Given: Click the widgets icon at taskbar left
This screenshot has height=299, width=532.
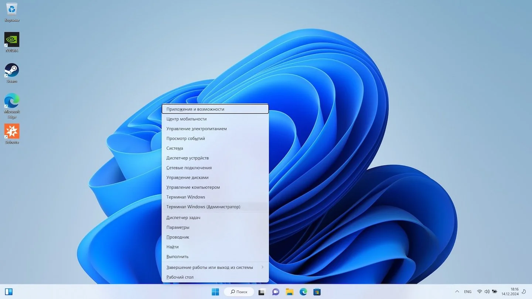Looking at the screenshot, I should 9,292.
